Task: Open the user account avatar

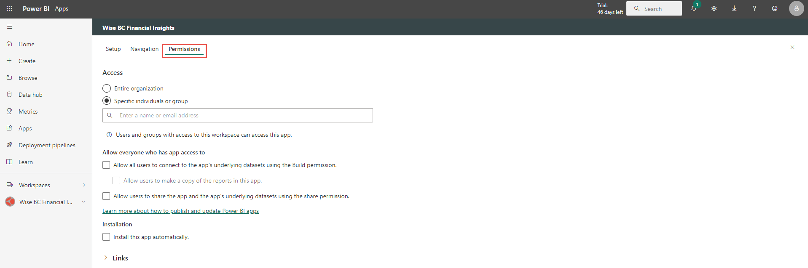Action: 796,8
